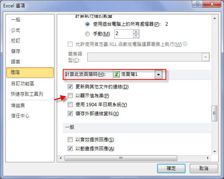The image size is (224, 179).
Task: Click the Excel workbook icon in 活頁簿1 dropdown
Action: point(117,74)
